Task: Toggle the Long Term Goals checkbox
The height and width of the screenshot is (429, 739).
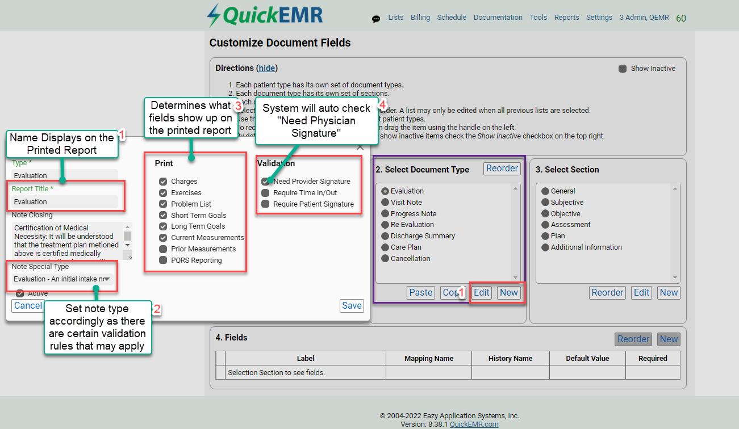Action: [x=164, y=226]
